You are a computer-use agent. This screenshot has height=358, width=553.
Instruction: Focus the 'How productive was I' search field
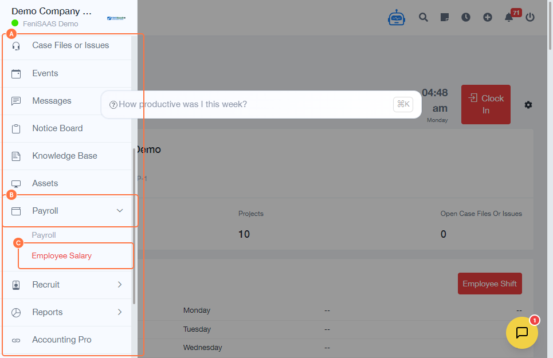click(252, 104)
